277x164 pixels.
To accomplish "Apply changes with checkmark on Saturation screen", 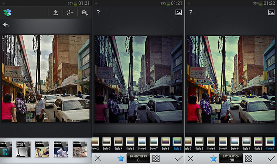I will click(271, 158).
